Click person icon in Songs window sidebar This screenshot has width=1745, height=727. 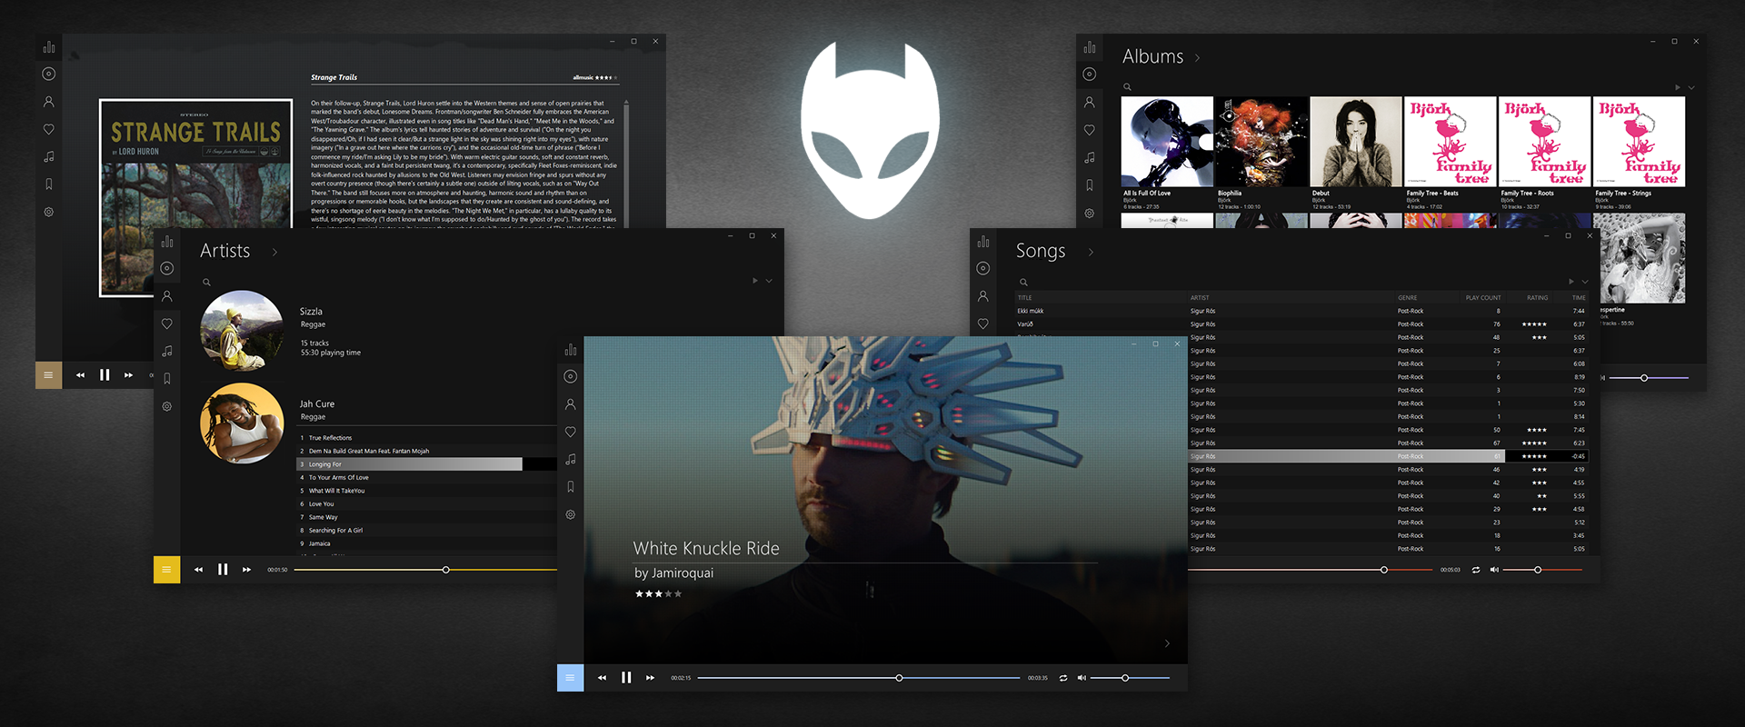pos(982,296)
